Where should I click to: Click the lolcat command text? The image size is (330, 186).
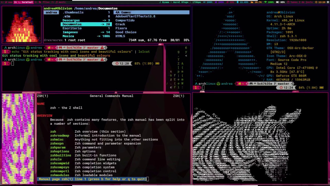(x=144, y=52)
